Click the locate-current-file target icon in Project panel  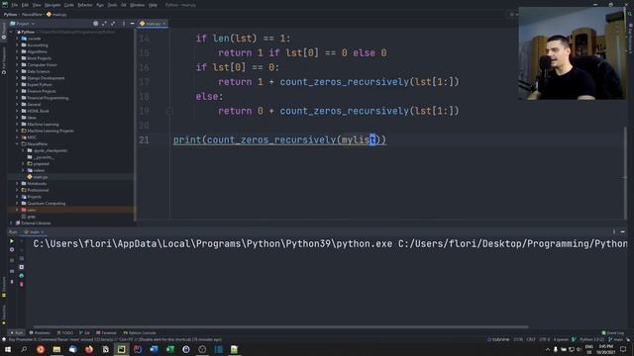click(x=96, y=24)
